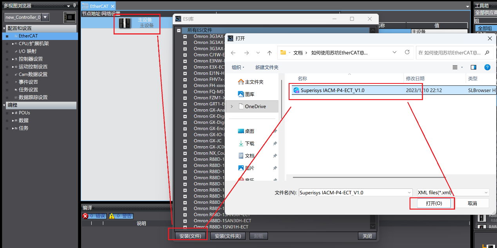Open the 组织 menu in the Open dialog

click(x=236, y=67)
